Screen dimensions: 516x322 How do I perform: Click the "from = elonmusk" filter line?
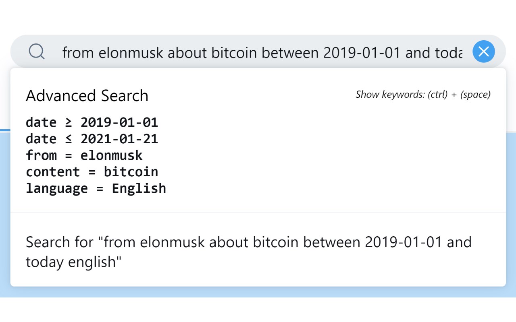click(84, 155)
